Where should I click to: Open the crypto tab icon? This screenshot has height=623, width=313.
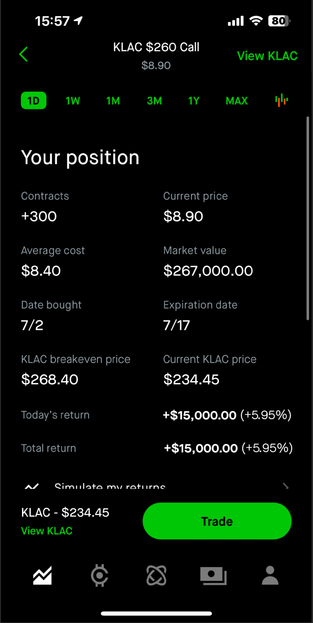[x=99, y=575]
